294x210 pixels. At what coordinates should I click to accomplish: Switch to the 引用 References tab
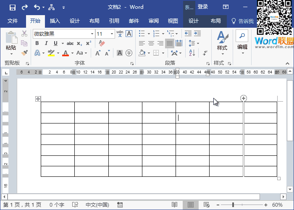114,21
